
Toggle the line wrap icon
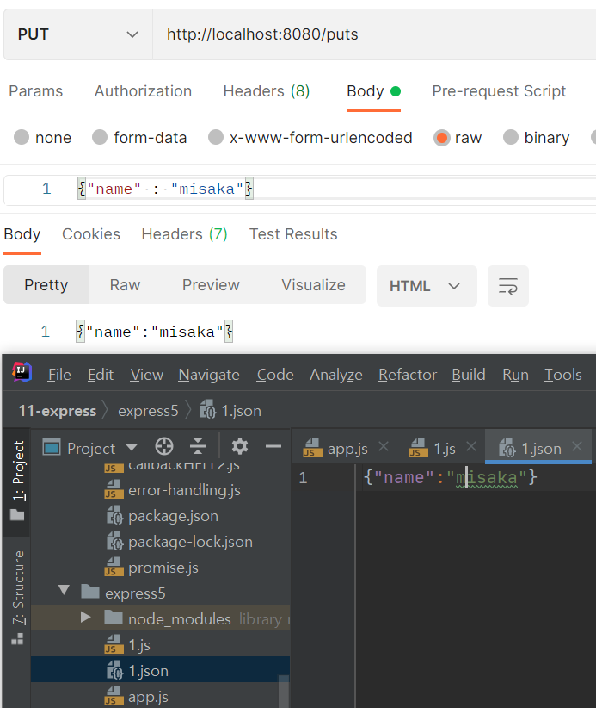[508, 286]
